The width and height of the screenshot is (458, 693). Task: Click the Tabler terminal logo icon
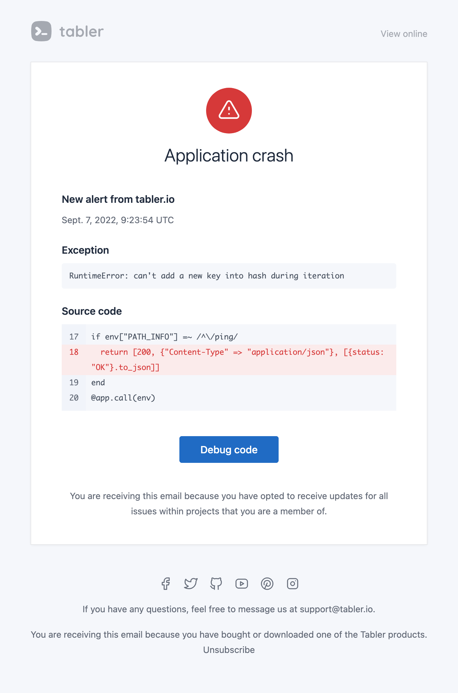41,31
